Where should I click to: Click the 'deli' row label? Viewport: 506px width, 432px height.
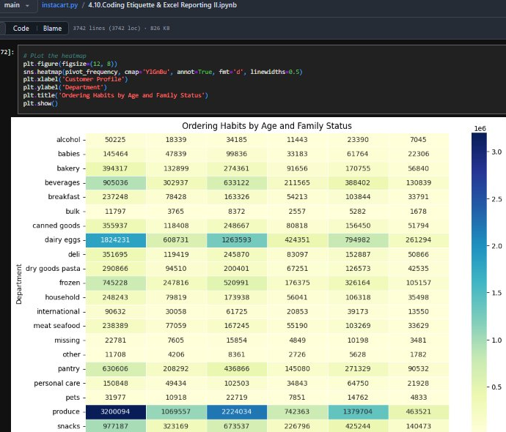tap(74, 255)
